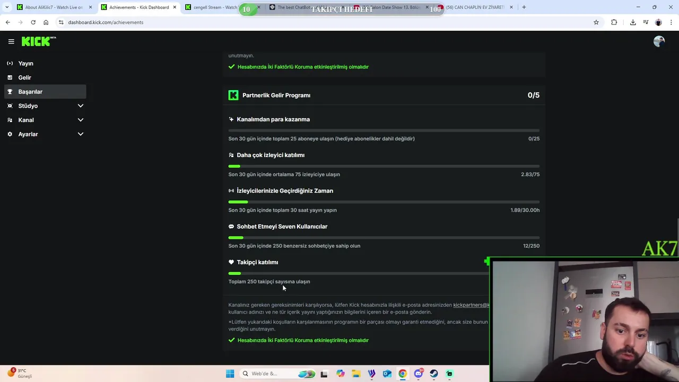Open File Explorer from taskbar
Viewport: 679px width, 382px height.
coord(356,374)
